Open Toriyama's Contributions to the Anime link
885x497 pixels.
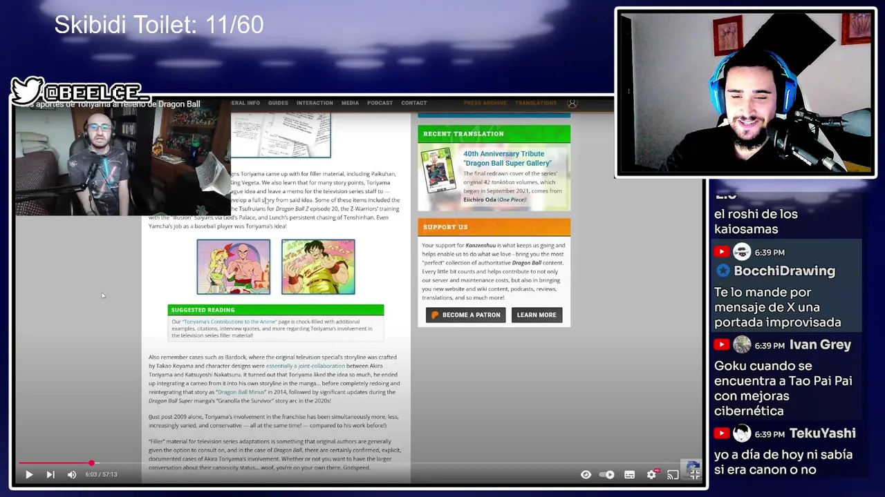pos(230,322)
